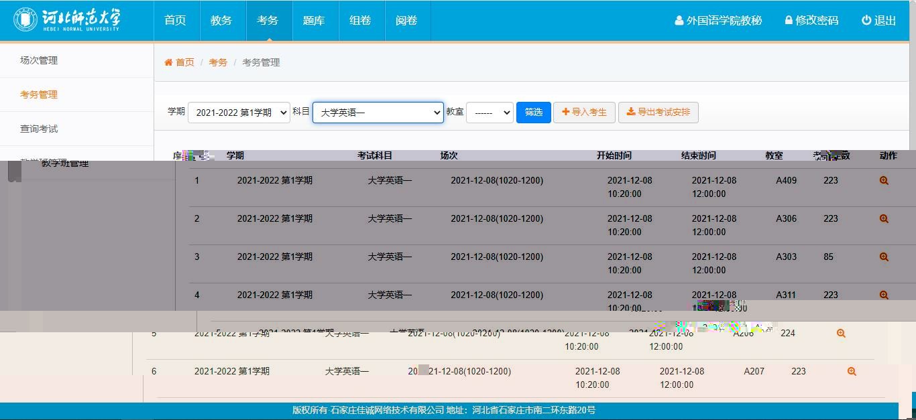Click 修改密码 to change password
Screen dimensions: 916x420
[x=811, y=20]
